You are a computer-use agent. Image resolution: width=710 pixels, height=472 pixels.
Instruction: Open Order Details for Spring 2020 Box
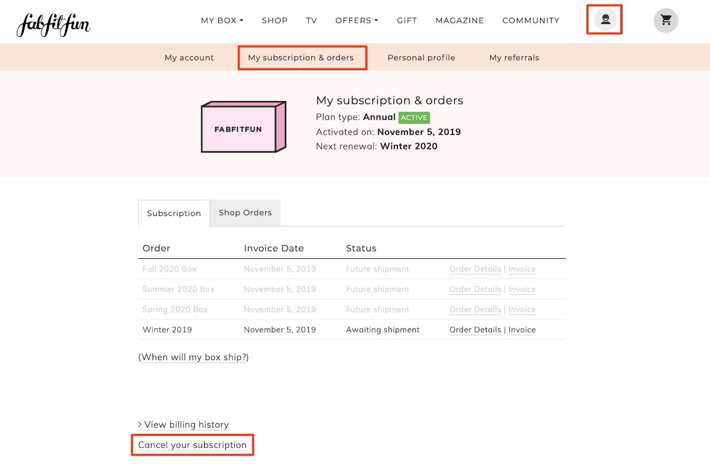[x=475, y=310]
